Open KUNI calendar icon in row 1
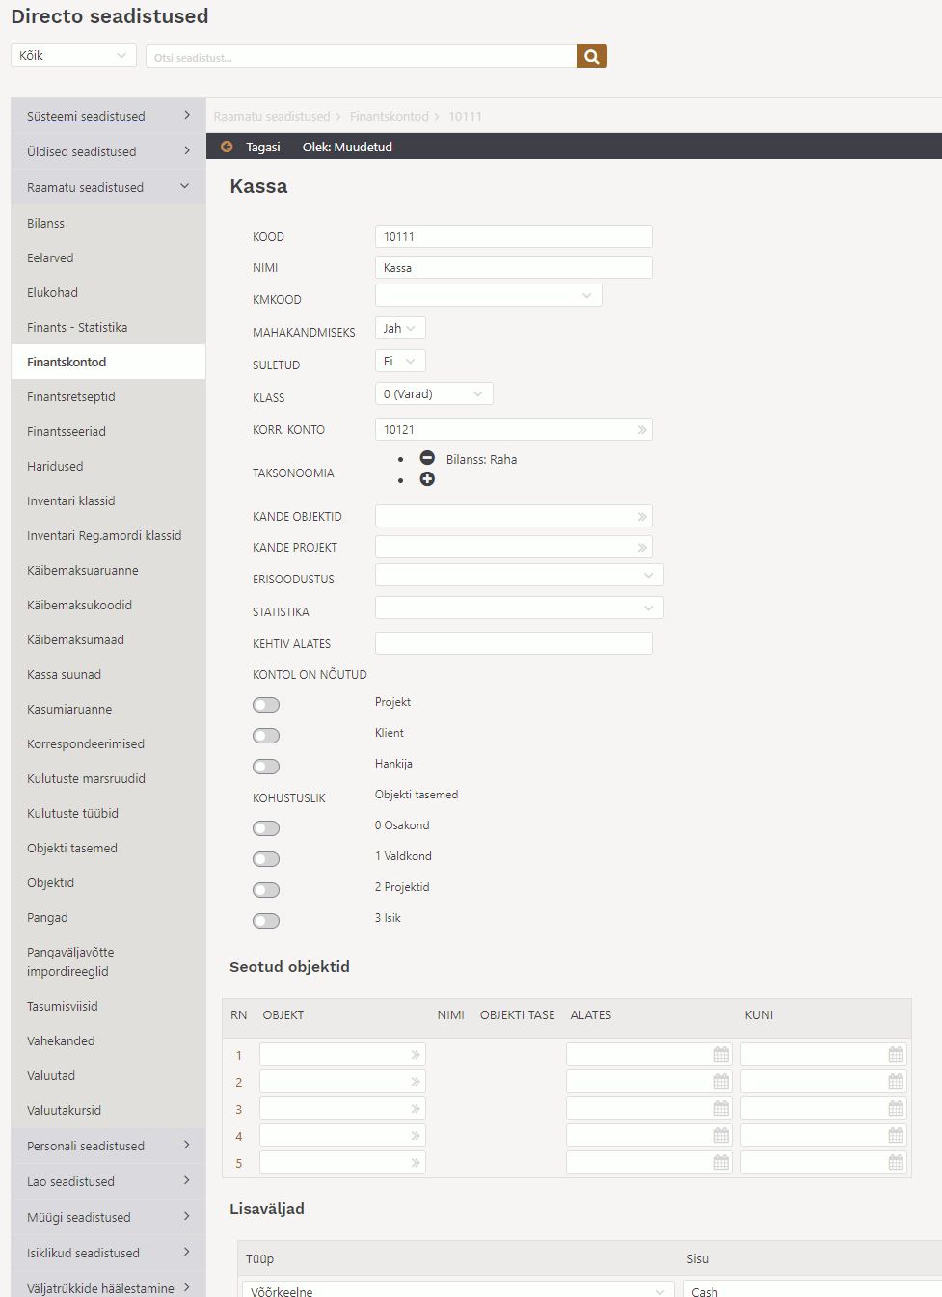 pyautogui.click(x=896, y=1054)
